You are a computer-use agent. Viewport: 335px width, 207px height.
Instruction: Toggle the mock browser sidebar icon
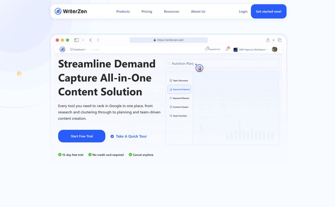(x=76, y=40)
